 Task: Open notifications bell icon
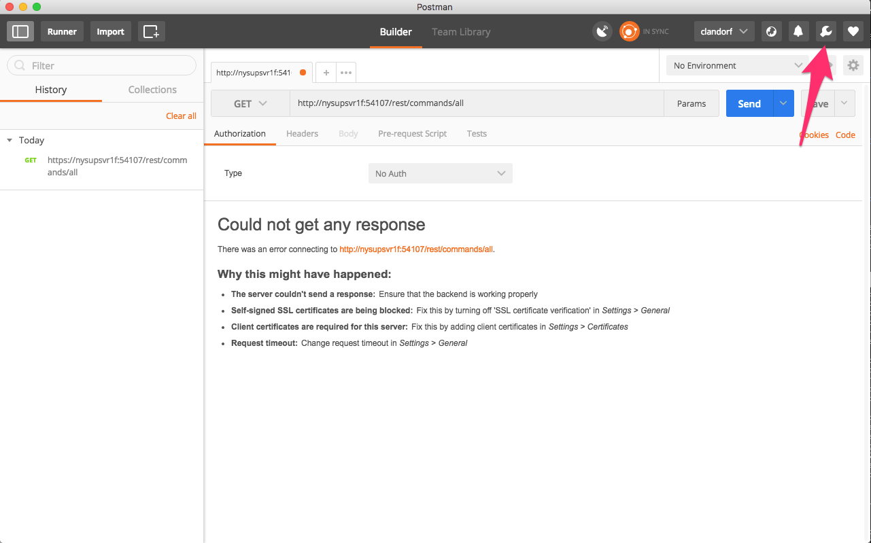[798, 31]
